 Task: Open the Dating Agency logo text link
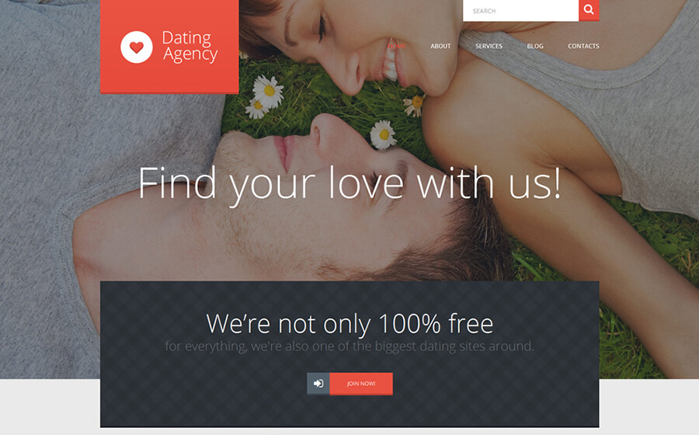click(x=190, y=47)
